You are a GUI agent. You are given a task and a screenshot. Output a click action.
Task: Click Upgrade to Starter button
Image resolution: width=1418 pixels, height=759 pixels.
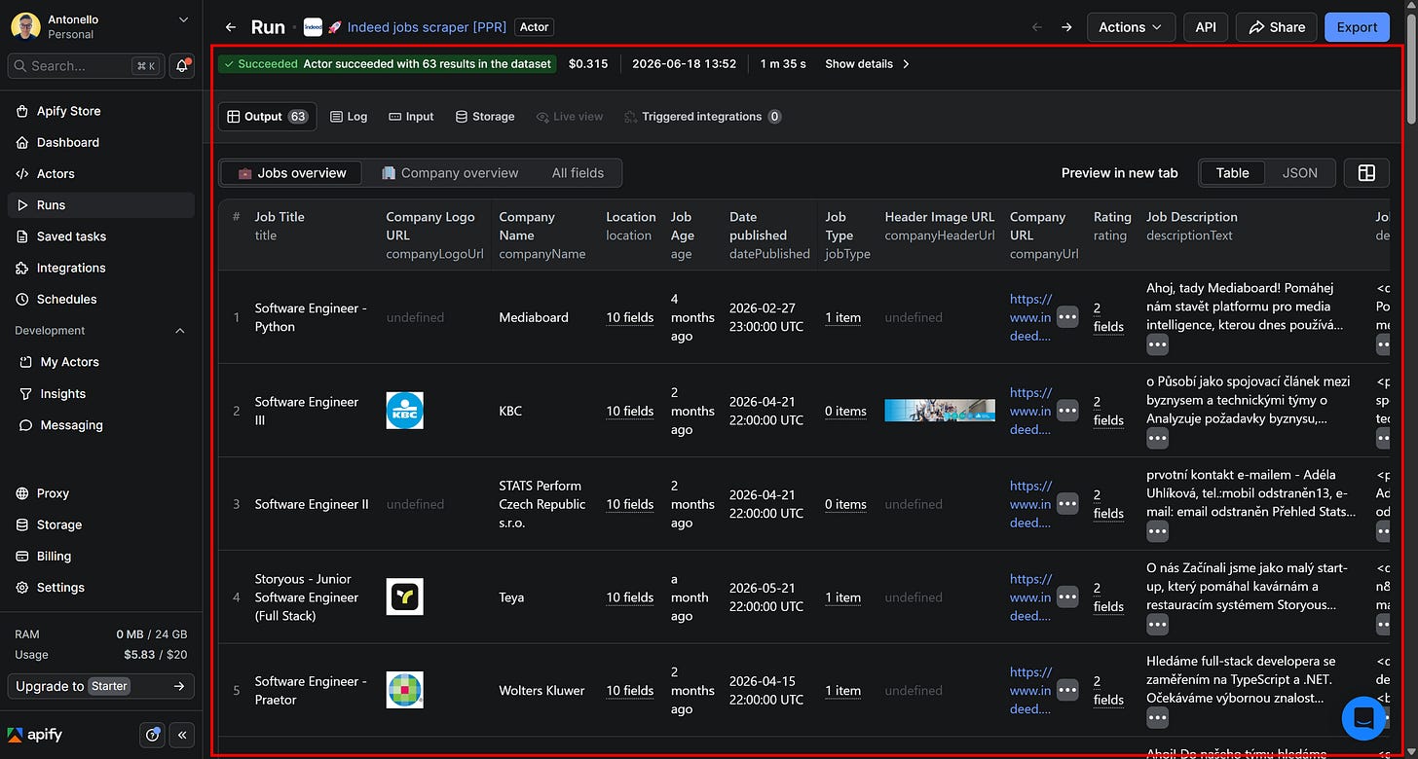[100, 686]
